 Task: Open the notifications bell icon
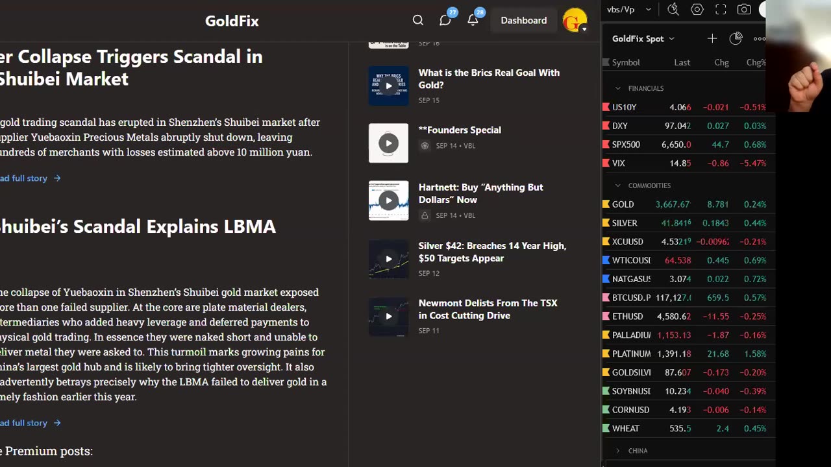473,20
